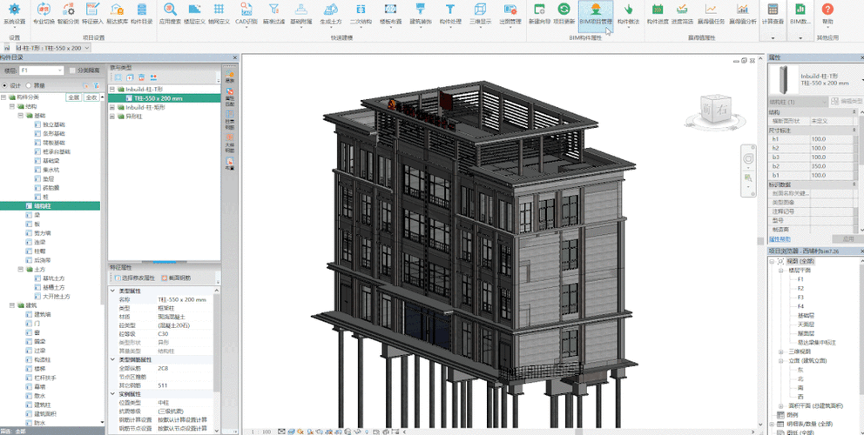Screen dimensions: 864x435
Task: Click the 帮助 help question mark icon
Action: (x=827, y=10)
